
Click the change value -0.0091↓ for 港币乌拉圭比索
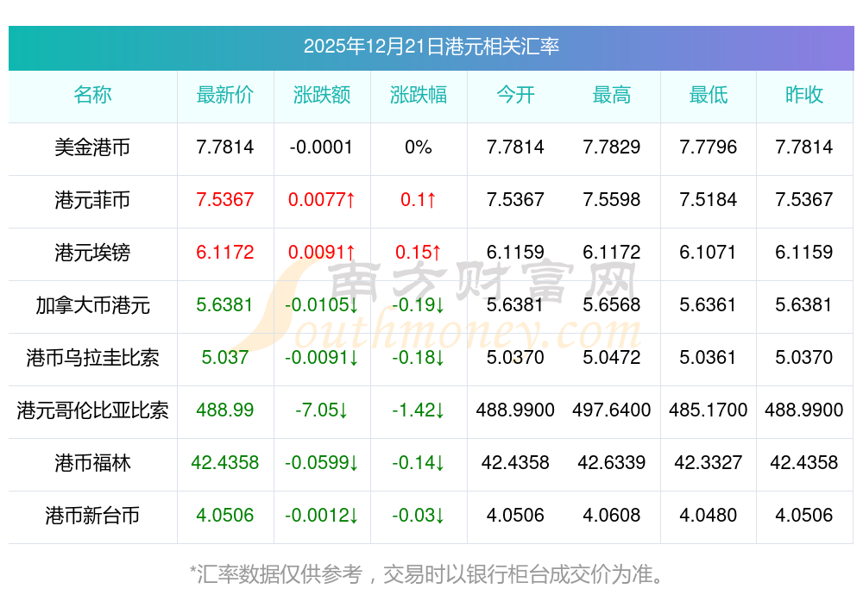pyautogui.click(x=322, y=358)
